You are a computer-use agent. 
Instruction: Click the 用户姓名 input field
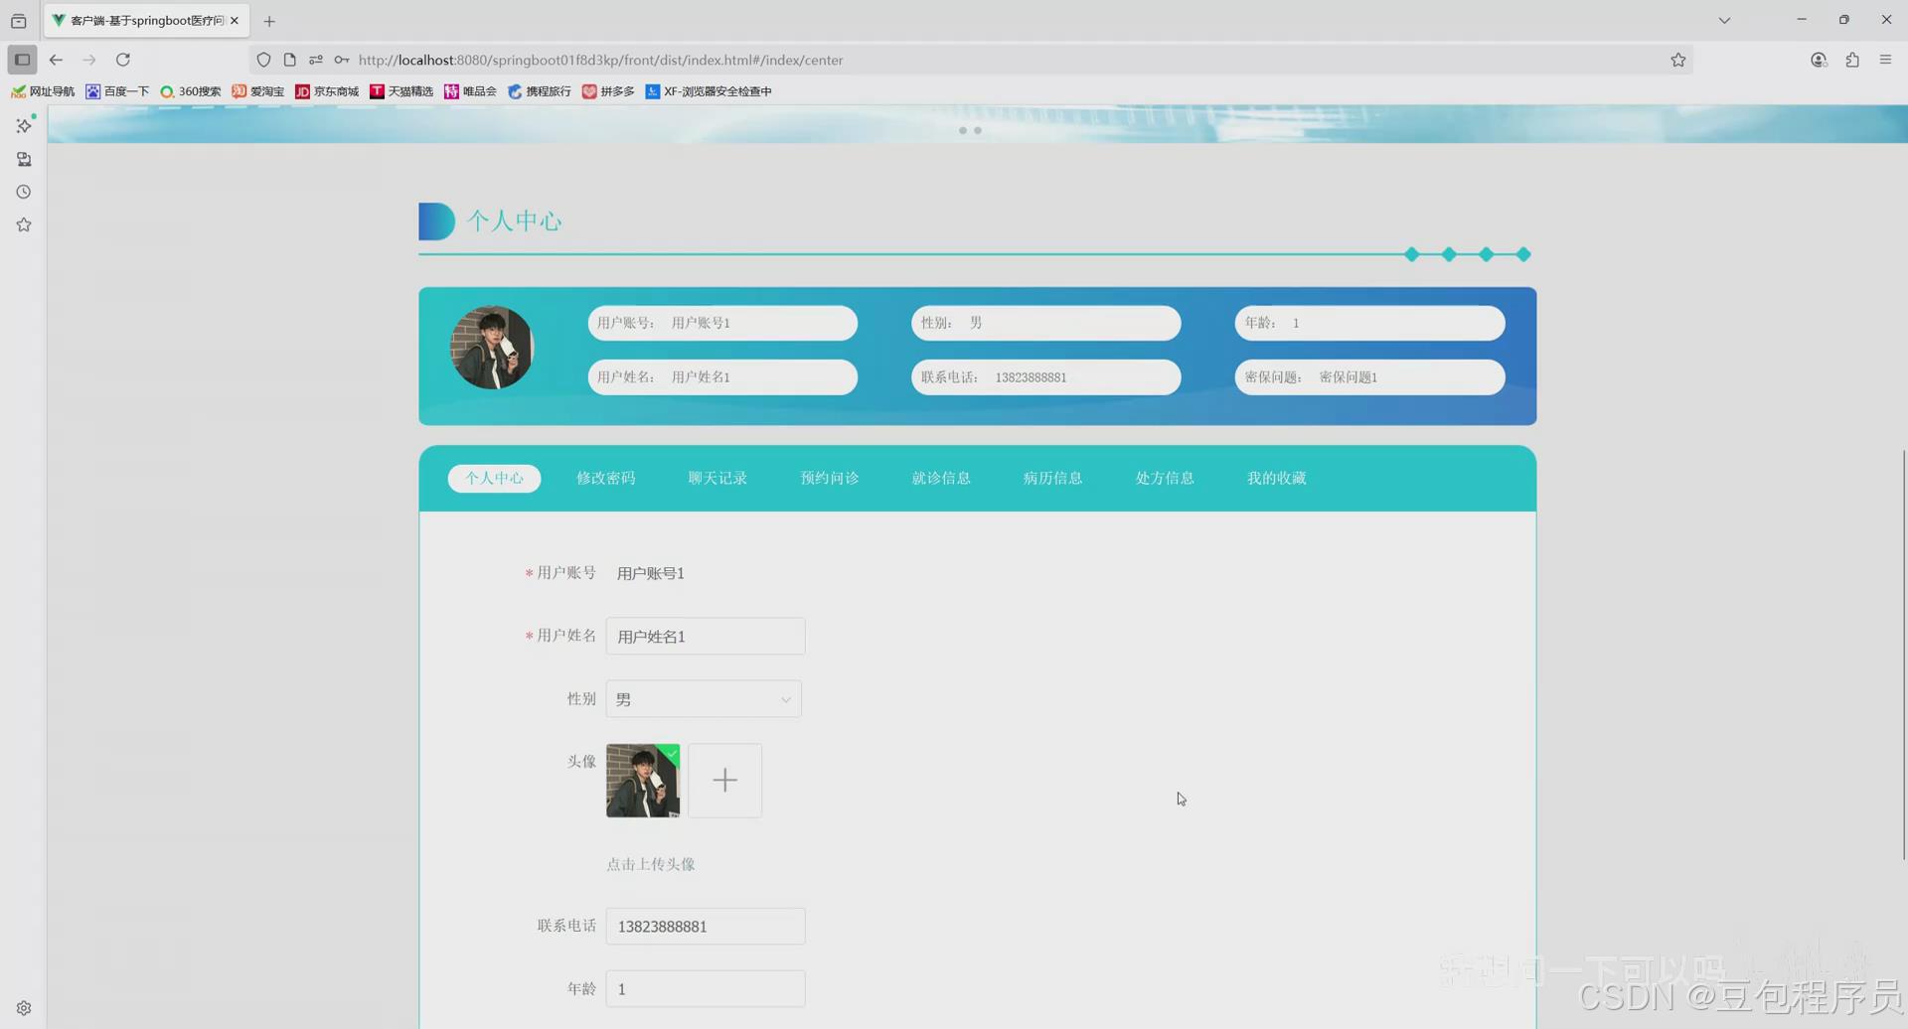(x=706, y=637)
